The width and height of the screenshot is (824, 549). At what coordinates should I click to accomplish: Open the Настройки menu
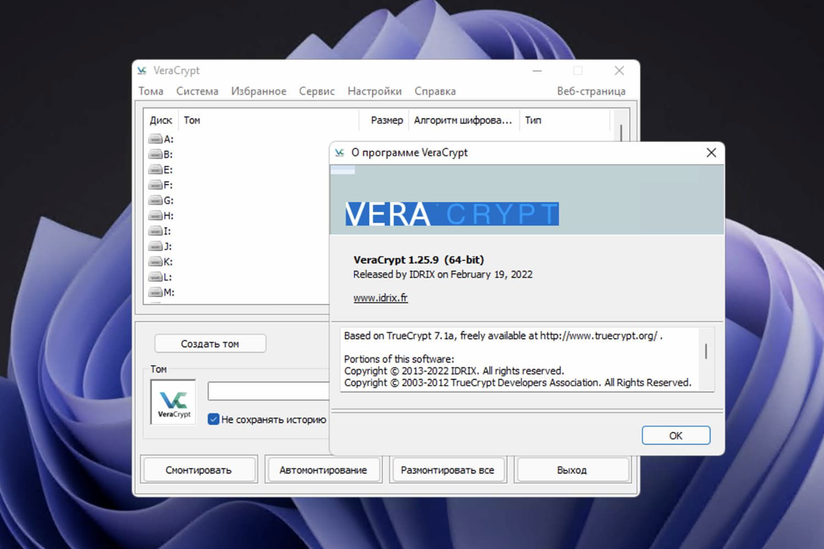point(375,91)
